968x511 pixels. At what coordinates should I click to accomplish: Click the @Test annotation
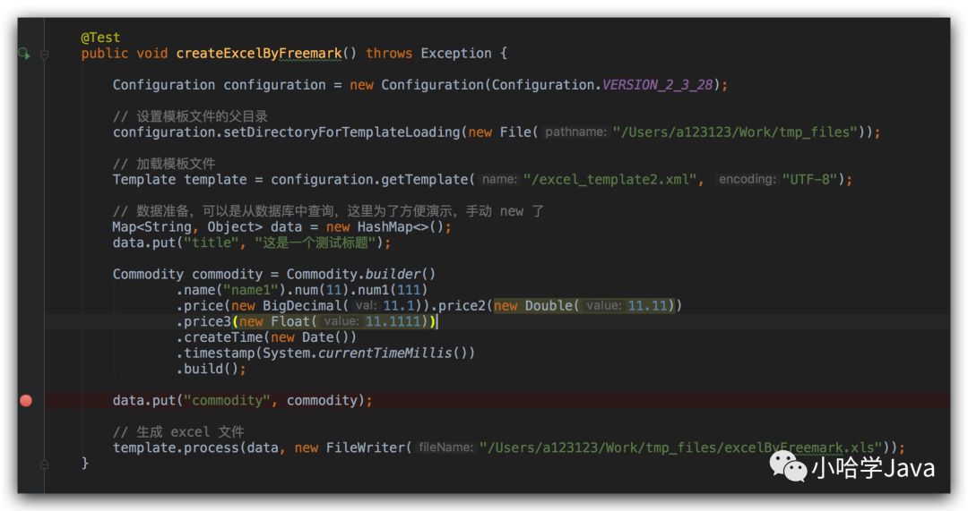(100, 38)
